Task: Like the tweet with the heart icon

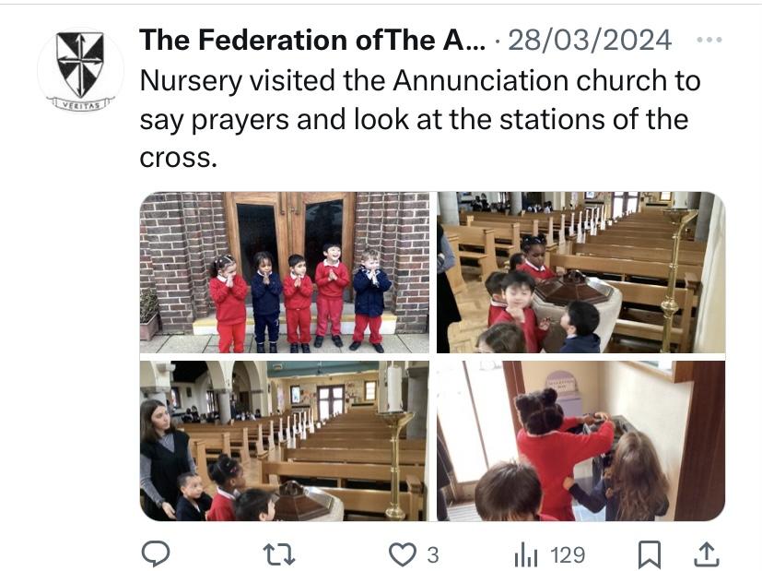Action: [x=401, y=553]
